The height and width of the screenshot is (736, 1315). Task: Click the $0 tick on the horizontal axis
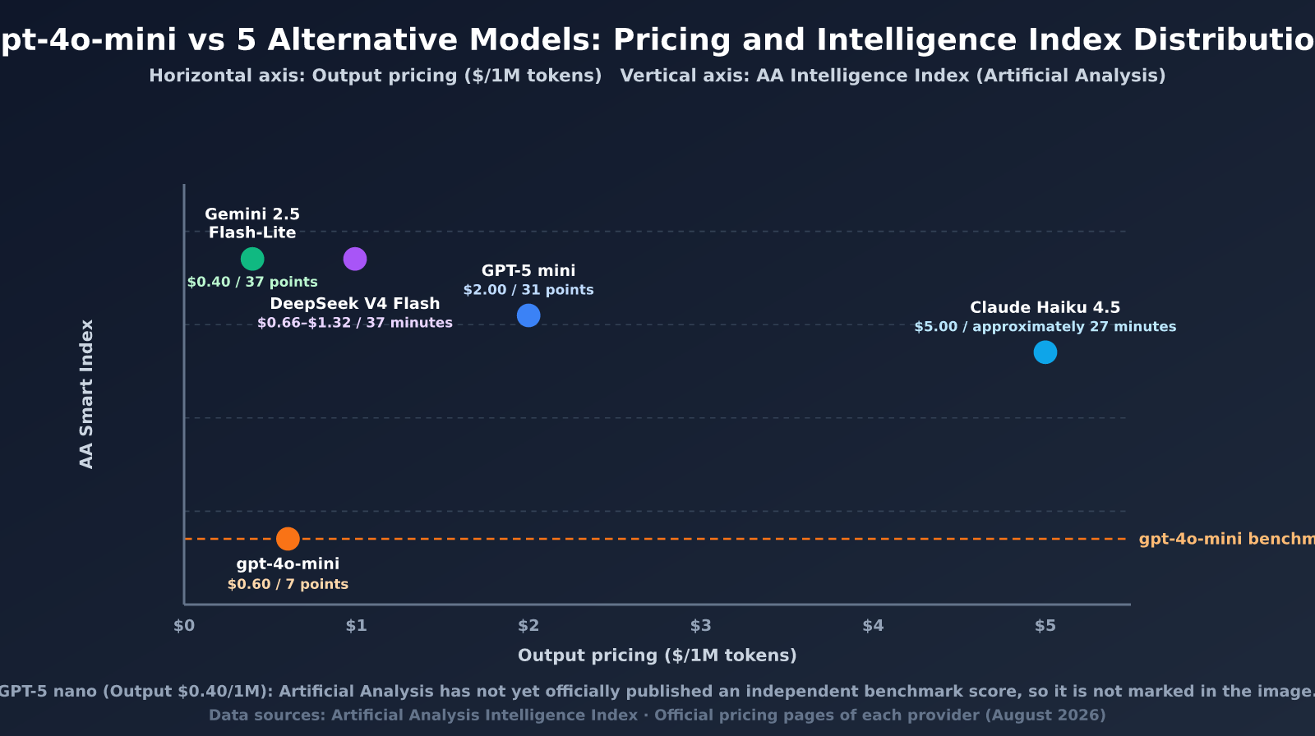point(184,626)
